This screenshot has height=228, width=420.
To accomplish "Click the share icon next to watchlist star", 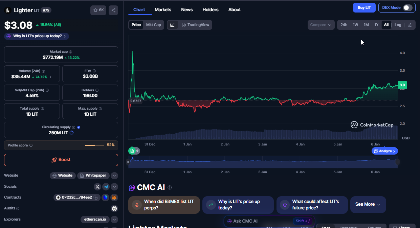I will (x=113, y=10).
